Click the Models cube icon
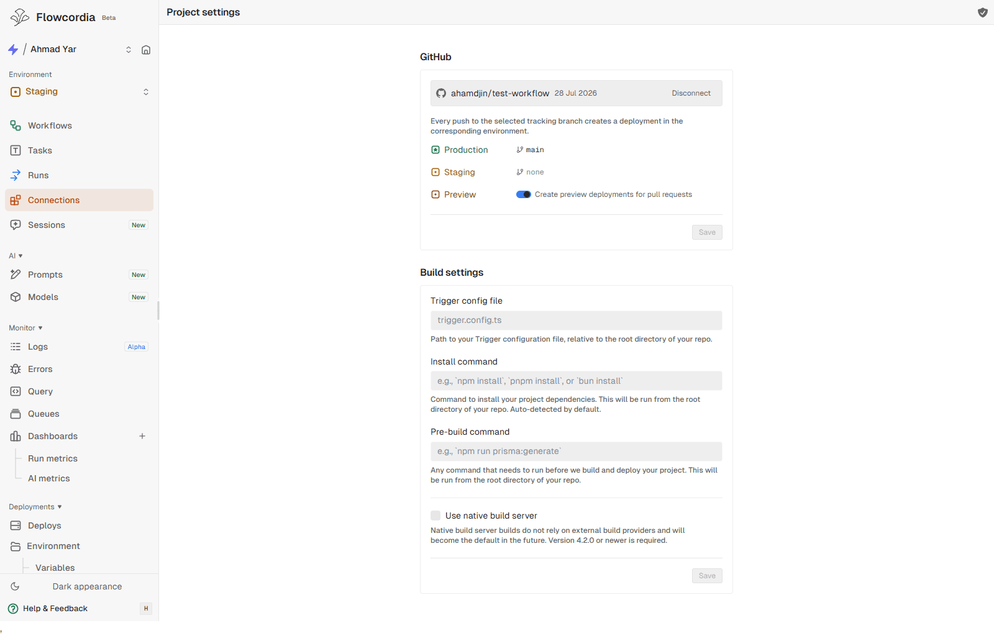This screenshot has width=994, height=636. tap(16, 297)
